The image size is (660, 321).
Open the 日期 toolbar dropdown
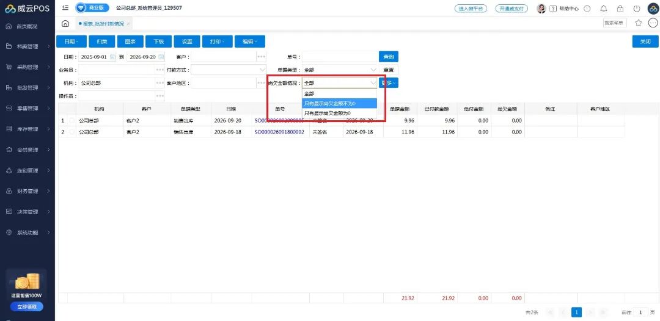pos(71,41)
